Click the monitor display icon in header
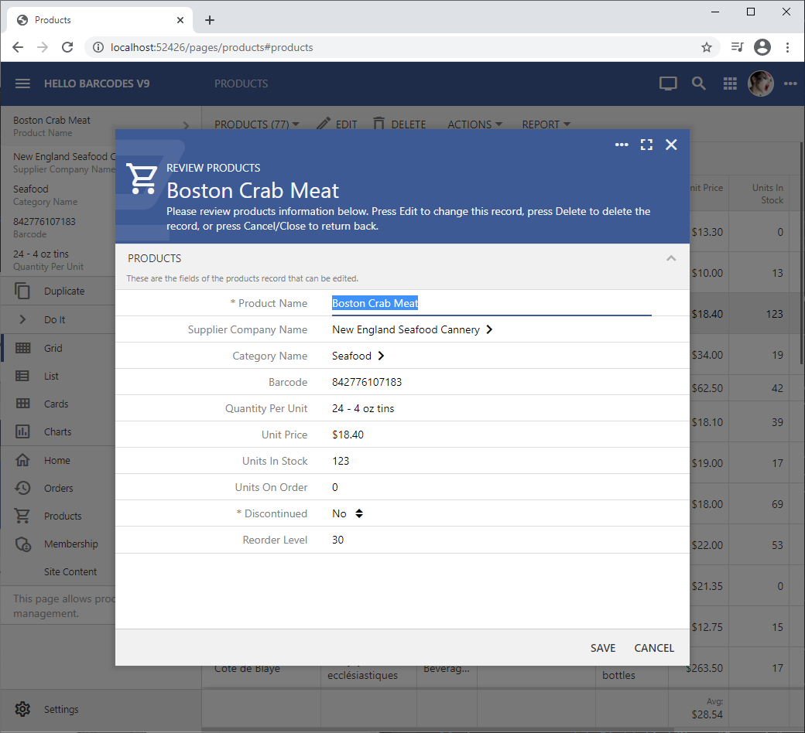This screenshot has width=805, height=733. pyautogui.click(x=668, y=84)
